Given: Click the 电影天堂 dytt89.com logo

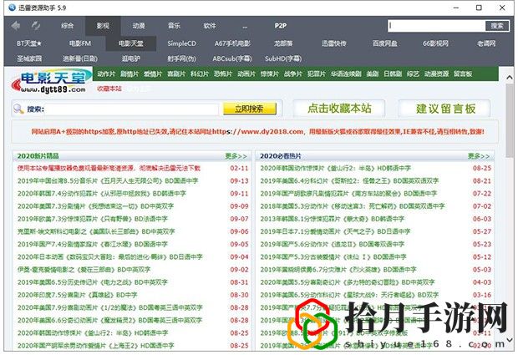Looking at the screenshot, I should [50, 81].
